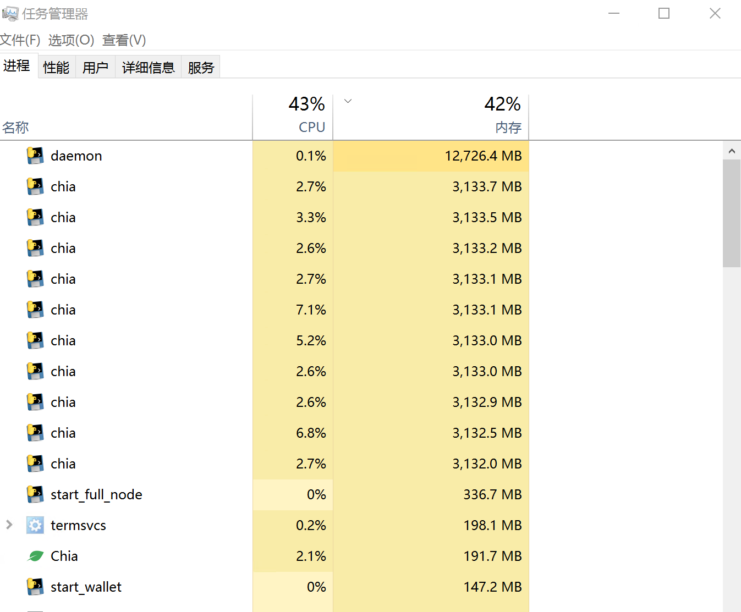Click the vertical scrollbar thumb
741x612 pixels.
point(732,213)
